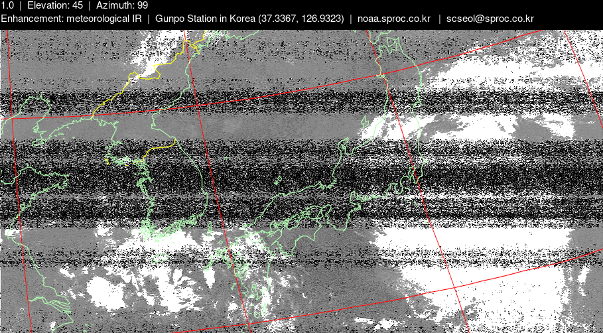This screenshot has width=603, height=333.
Task: Click the red grid line intersection at far left
Action: pyautogui.click(x=12, y=119)
